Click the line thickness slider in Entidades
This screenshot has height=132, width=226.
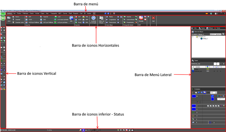pos(221,99)
